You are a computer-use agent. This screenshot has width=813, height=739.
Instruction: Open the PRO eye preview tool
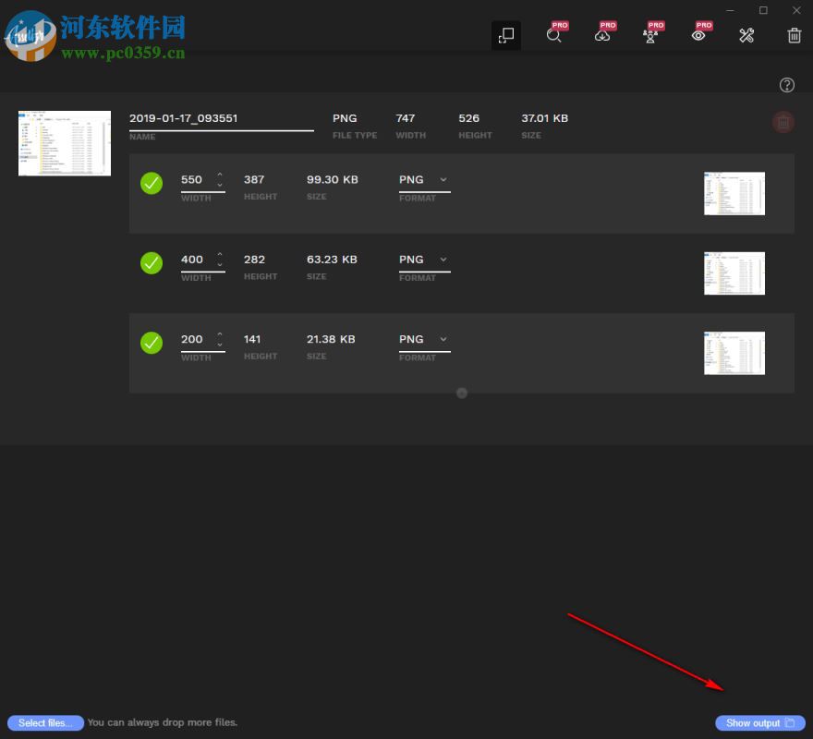698,35
